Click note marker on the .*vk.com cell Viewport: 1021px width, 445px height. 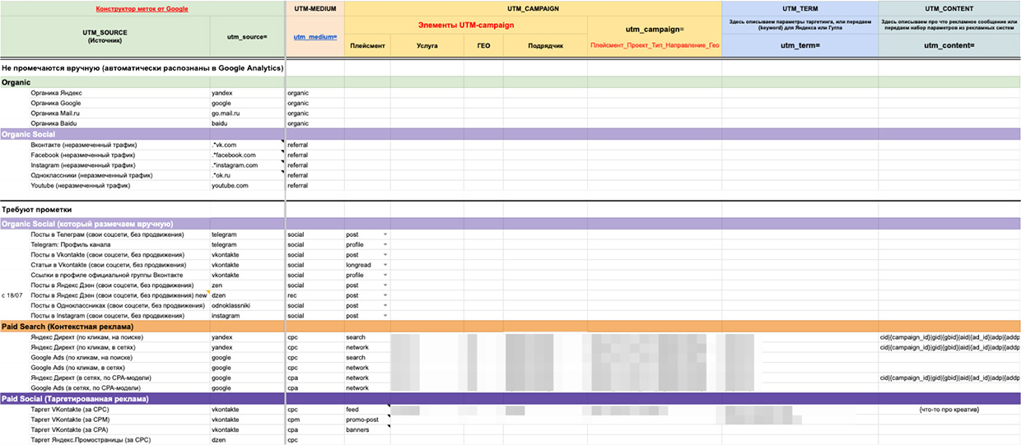pos(281,141)
